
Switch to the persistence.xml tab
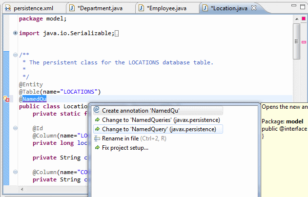click(x=33, y=8)
